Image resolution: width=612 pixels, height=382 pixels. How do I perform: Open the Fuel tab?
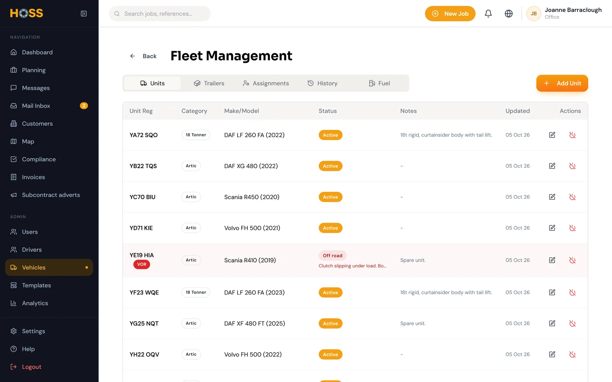pyautogui.click(x=379, y=83)
